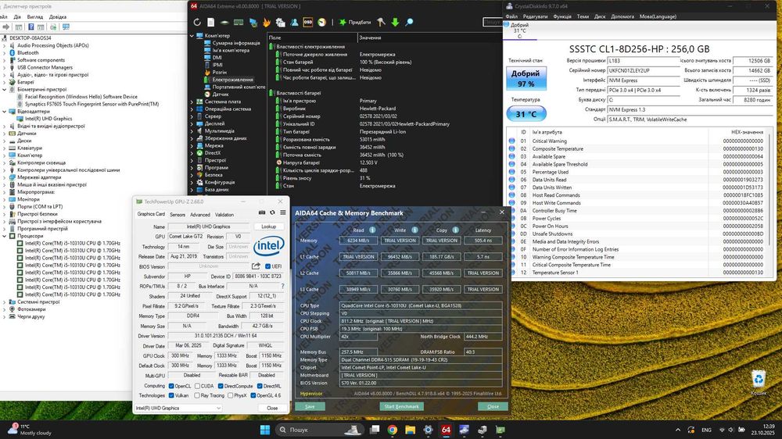
Task: Open the Windows Start menu
Action: click(x=265, y=430)
